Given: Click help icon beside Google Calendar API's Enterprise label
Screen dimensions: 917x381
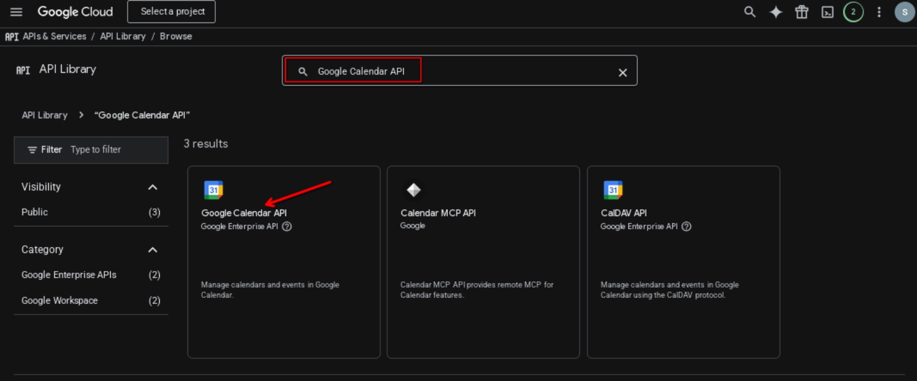Looking at the screenshot, I should tap(287, 227).
